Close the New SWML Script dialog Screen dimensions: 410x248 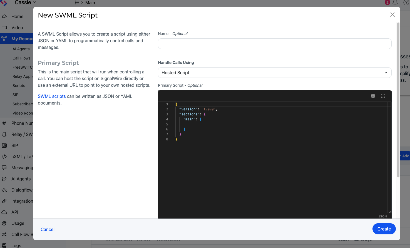(392, 15)
